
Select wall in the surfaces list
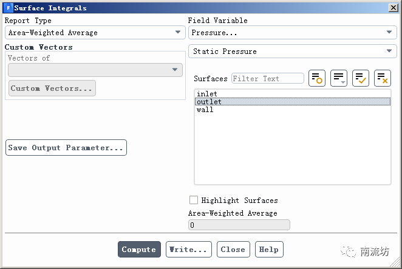tap(205, 110)
